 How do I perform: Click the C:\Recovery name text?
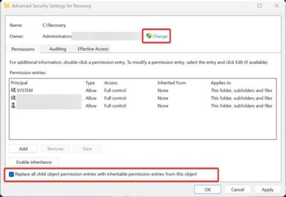(54, 25)
